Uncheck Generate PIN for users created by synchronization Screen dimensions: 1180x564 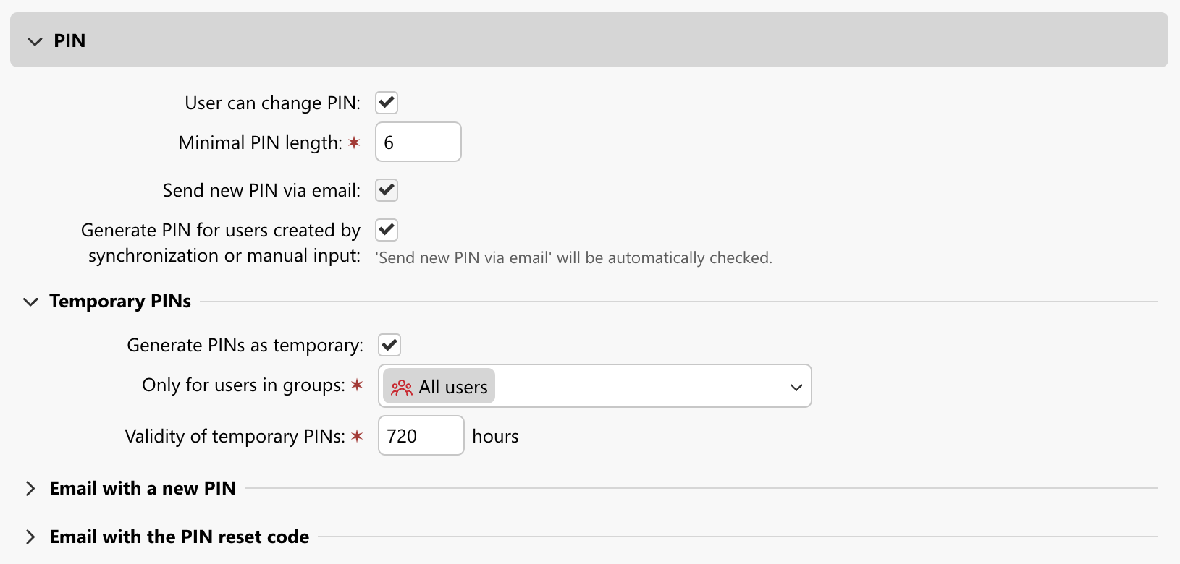pos(386,229)
